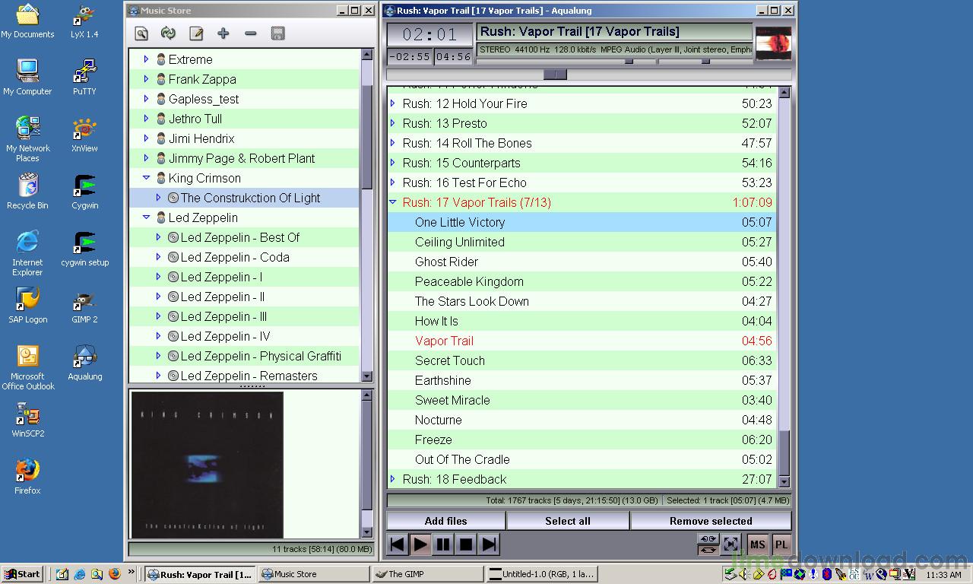Click the floppy disk save icon

click(x=278, y=33)
